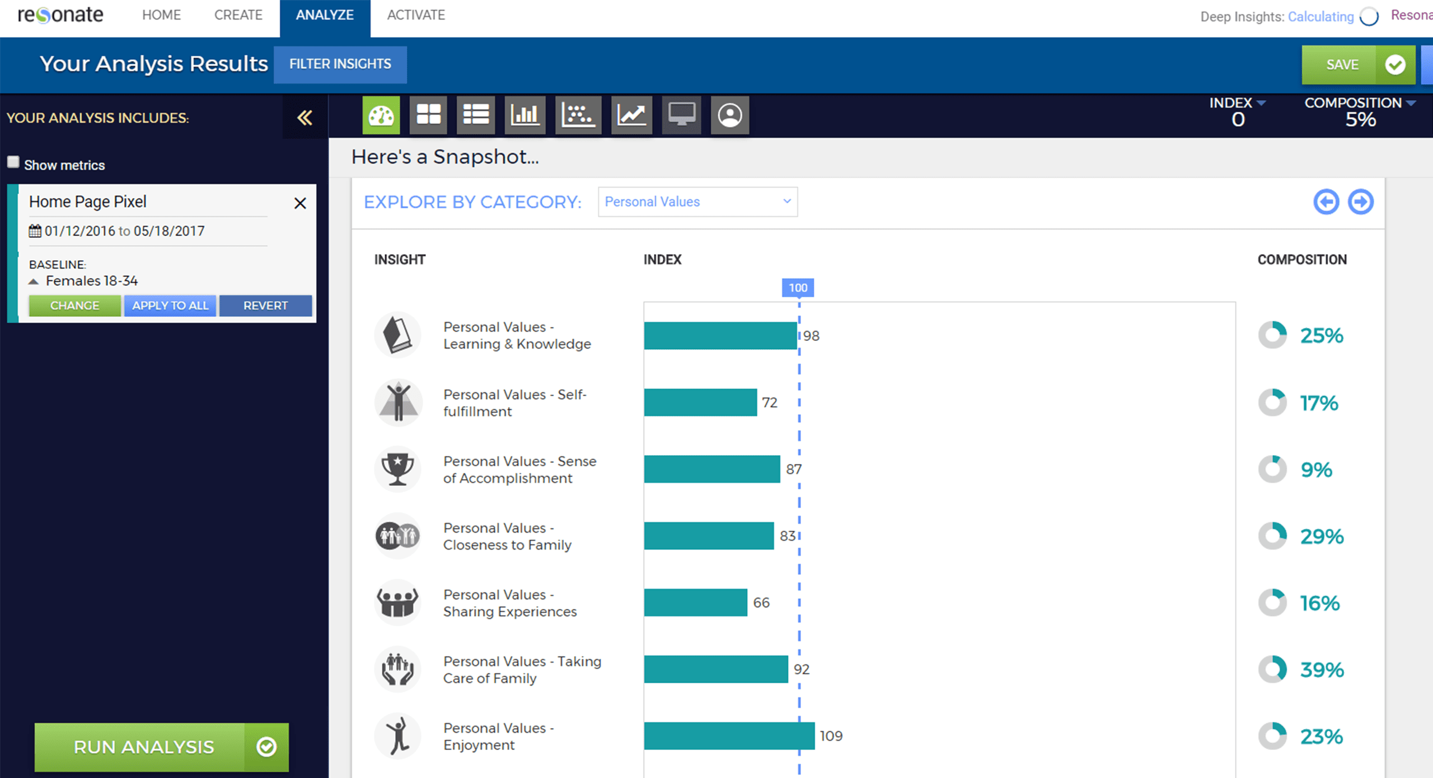Remove the Home Page Pixel with its X
Image resolution: width=1433 pixels, height=778 pixels.
[x=300, y=203]
